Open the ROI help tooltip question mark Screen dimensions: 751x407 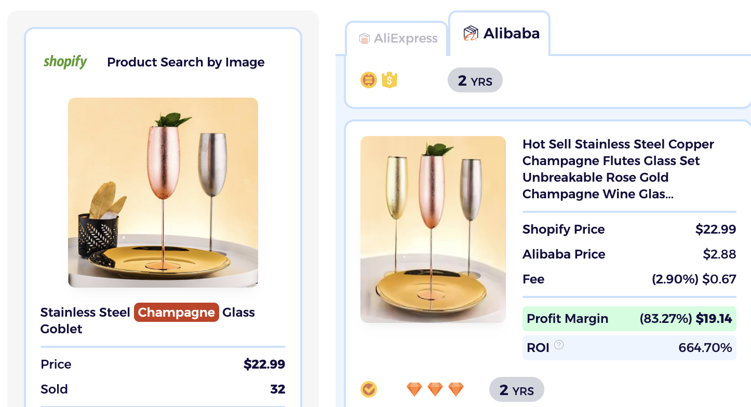(559, 345)
